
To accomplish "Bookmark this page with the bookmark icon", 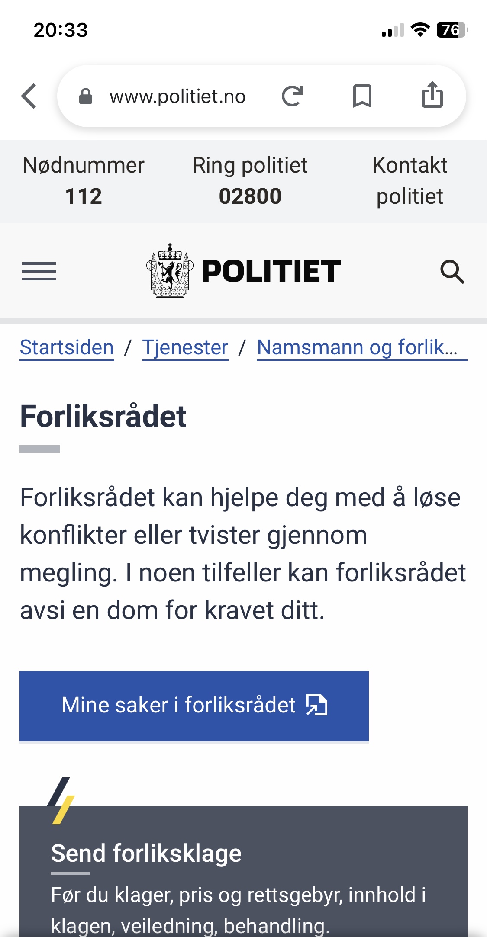I will coord(362,96).
